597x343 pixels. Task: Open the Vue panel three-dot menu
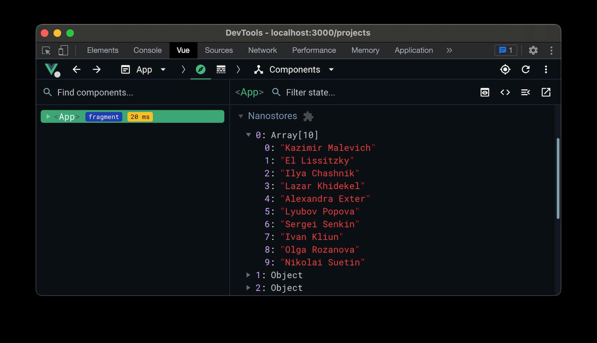click(x=546, y=69)
